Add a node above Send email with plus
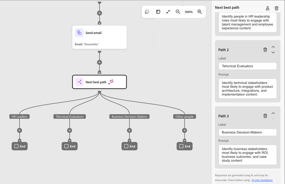This screenshot has width=285, height=184. pos(100,13)
